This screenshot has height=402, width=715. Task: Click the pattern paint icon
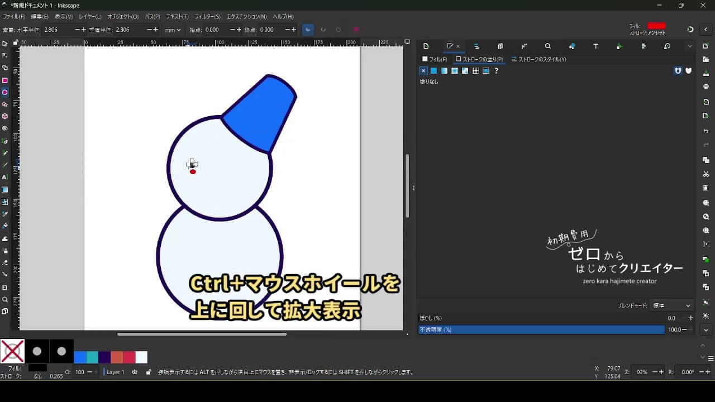coord(475,71)
